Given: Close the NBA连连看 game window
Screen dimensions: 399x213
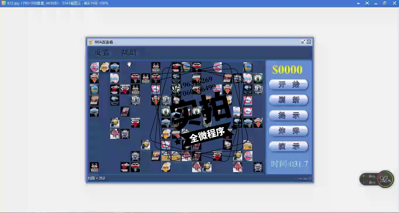Looking at the screenshot, I should [309, 42].
